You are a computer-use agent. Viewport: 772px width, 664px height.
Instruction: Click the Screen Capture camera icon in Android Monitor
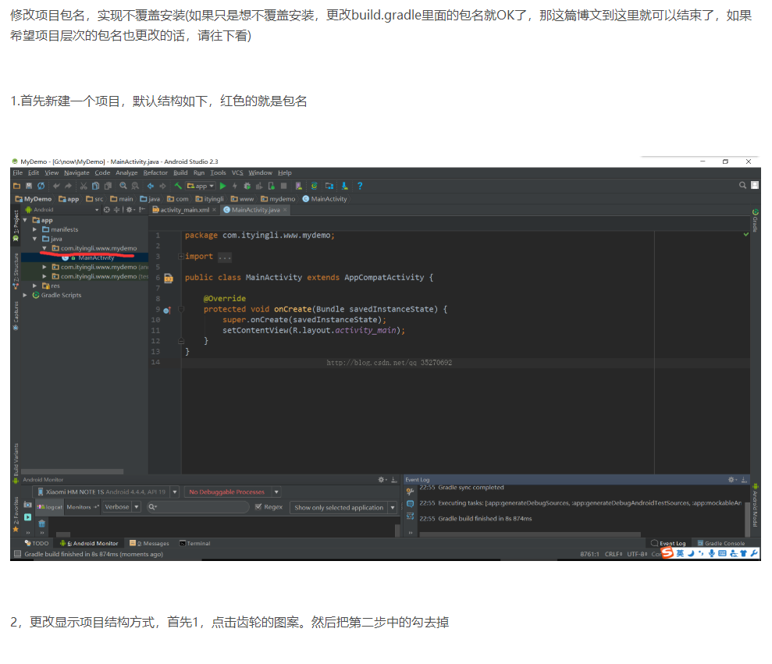tap(28, 505)
